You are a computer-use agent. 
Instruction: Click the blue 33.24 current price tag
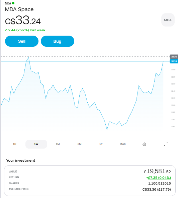(174, 61)
